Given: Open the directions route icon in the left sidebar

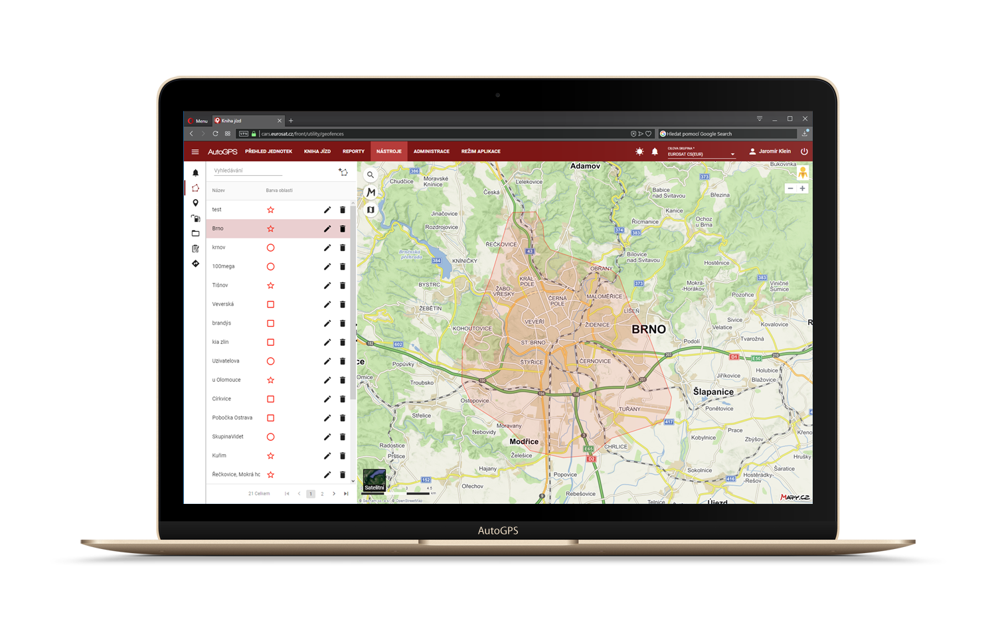Looking at the screenshot, I should click(195, 264).
